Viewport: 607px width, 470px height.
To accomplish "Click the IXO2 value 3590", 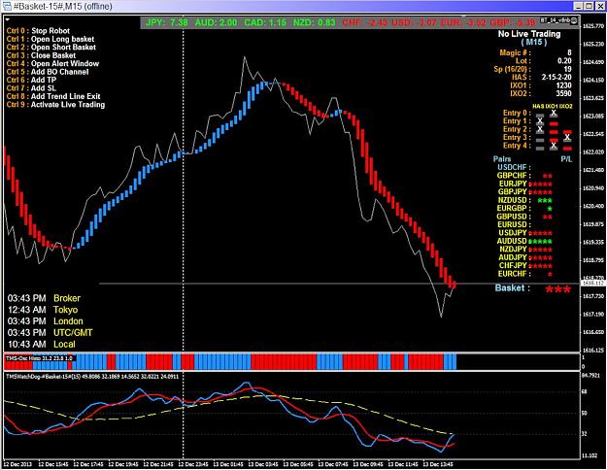I will click(563, 93).
